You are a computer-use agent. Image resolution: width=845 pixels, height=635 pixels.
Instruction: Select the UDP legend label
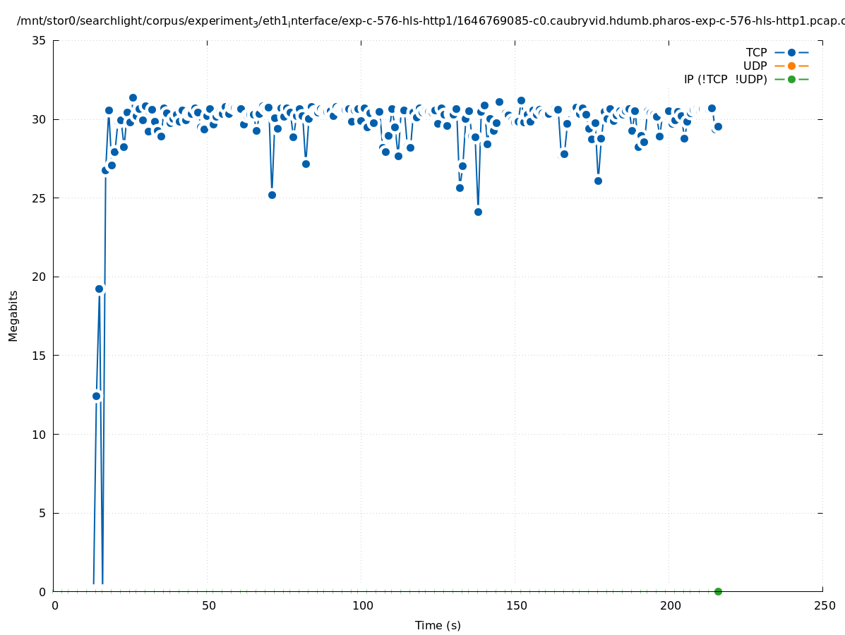pyautogui.click(x=755, y=66)
